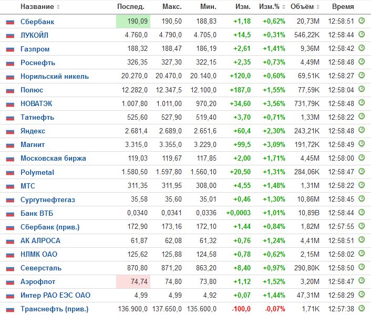Click the Russian flag icon beside Северсталь
371x315 pixels.
tap(10, 268)
